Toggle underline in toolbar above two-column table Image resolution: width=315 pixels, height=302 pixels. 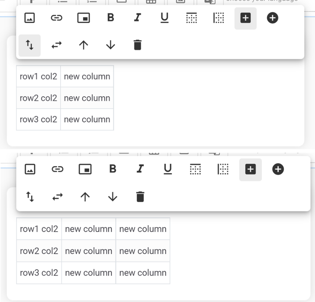[164, 18]
